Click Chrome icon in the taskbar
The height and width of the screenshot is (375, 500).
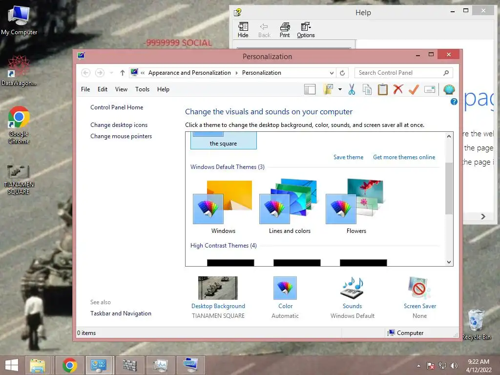pyautogui.click(x=70, y=365)
